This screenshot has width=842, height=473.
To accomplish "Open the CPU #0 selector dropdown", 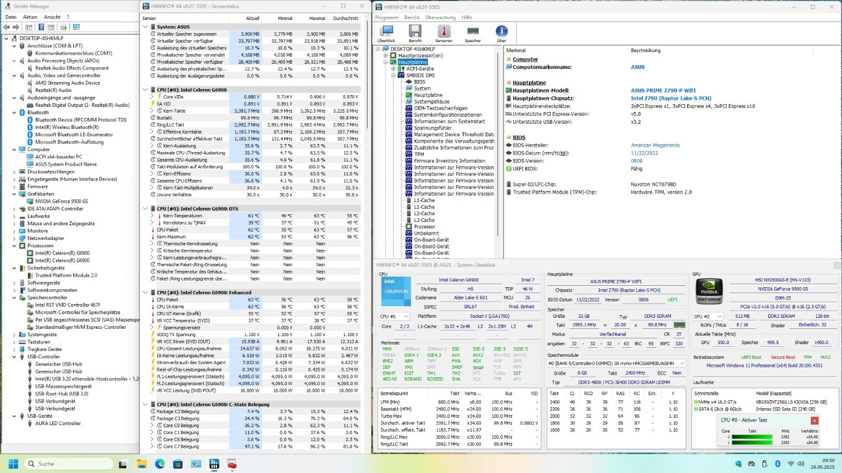I will [394, 316].
